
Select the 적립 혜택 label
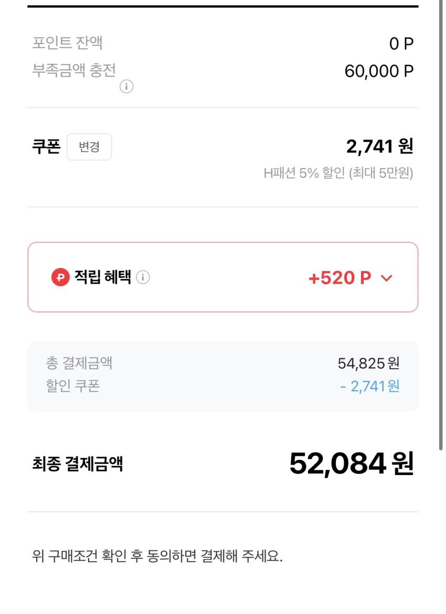coord(102,277)
